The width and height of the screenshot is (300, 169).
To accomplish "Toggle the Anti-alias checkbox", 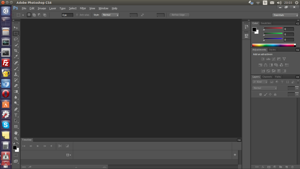I will coord(77,15).
